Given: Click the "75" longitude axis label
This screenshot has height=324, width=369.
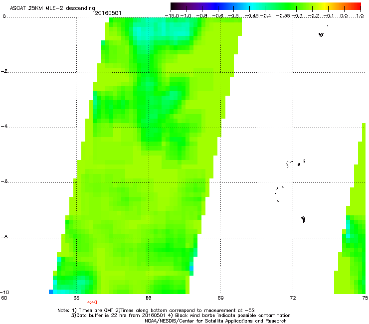Looking at the screenshot, I should point(365,298).
